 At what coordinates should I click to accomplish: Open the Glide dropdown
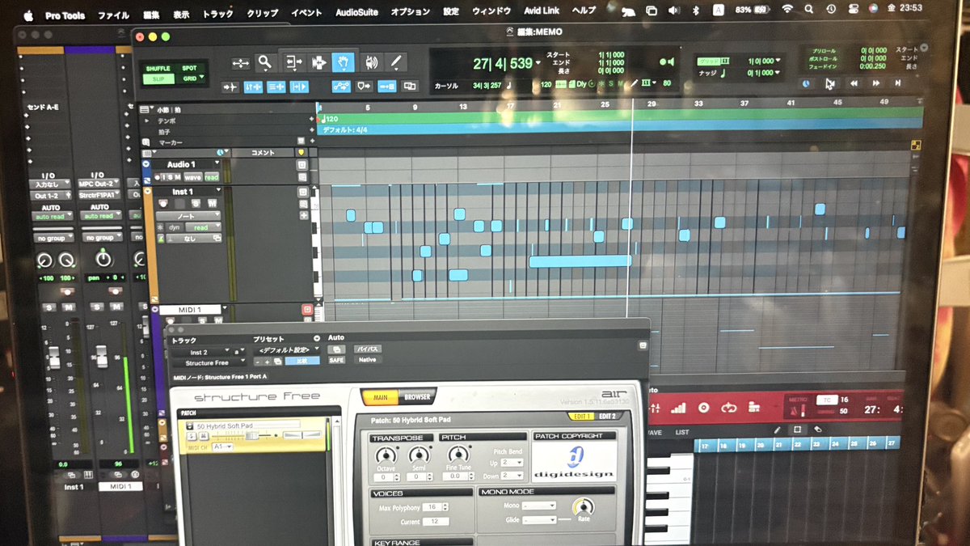click(x=538, y=518)
